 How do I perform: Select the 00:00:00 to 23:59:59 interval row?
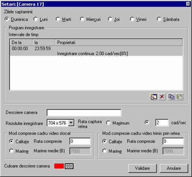coord(96,51)
